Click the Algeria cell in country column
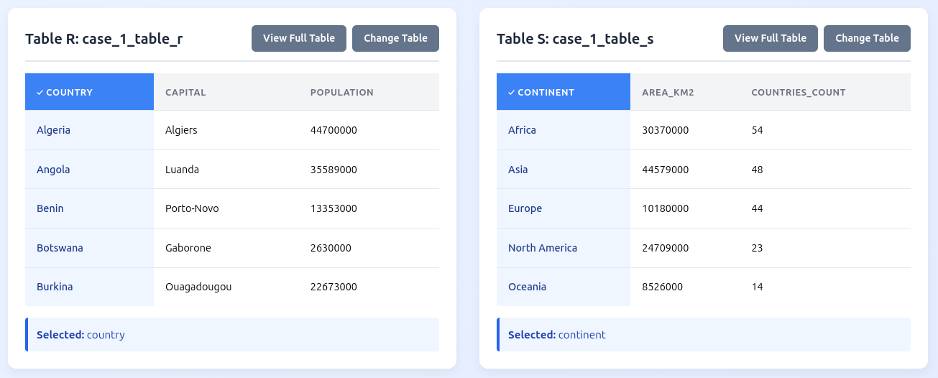Viewport: 938px width, 378px height. pos(54,130)
